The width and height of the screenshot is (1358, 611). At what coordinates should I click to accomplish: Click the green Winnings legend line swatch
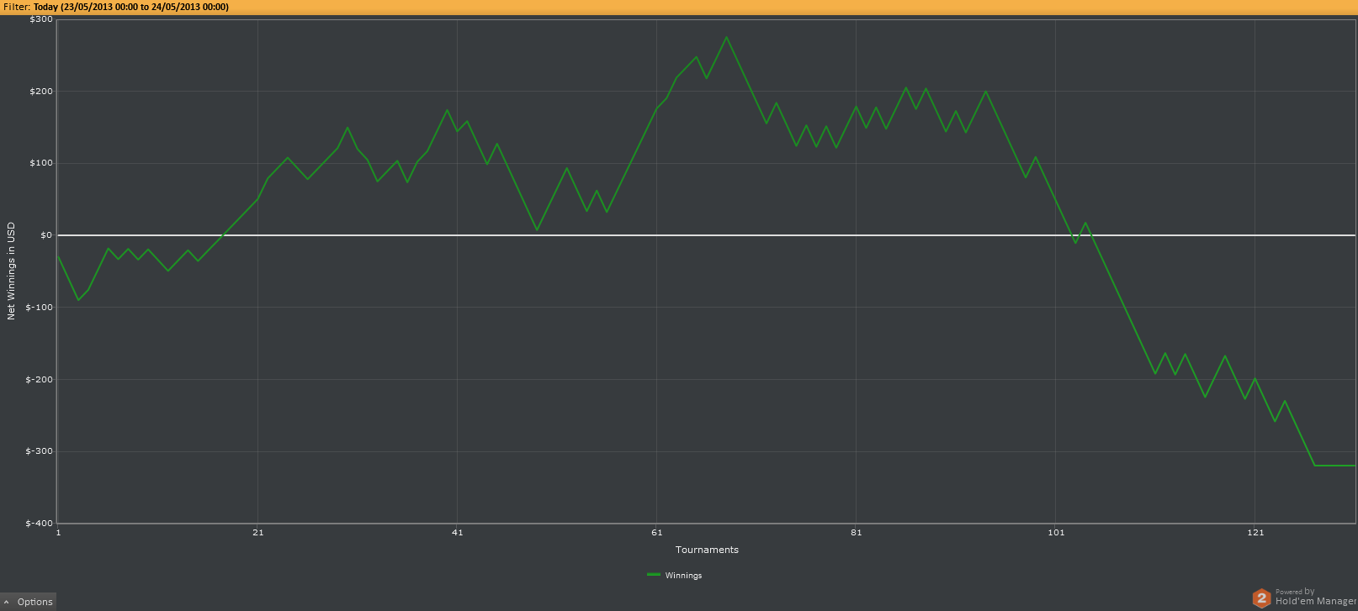(654, 575)
